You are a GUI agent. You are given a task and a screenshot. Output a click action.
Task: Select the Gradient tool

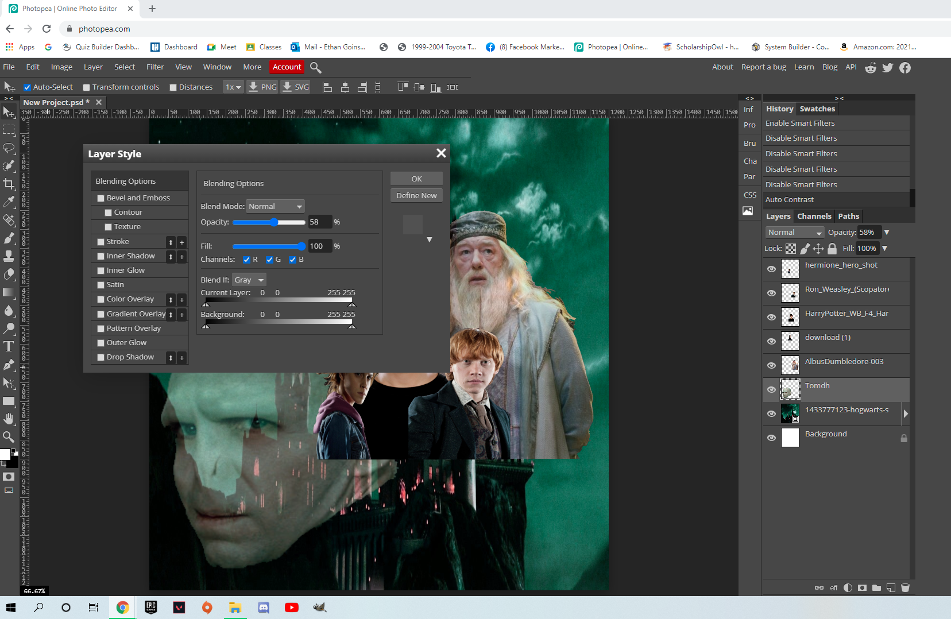[9, 293]
